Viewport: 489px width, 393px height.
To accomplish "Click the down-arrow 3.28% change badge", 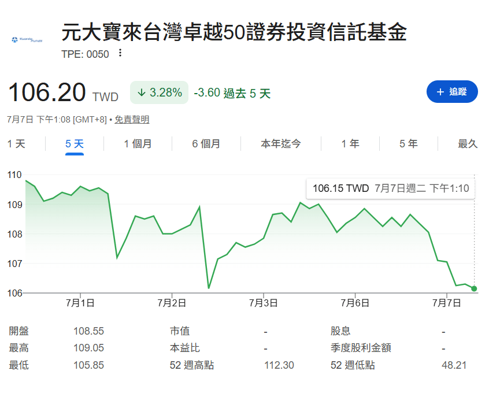I will pos(159,92).
